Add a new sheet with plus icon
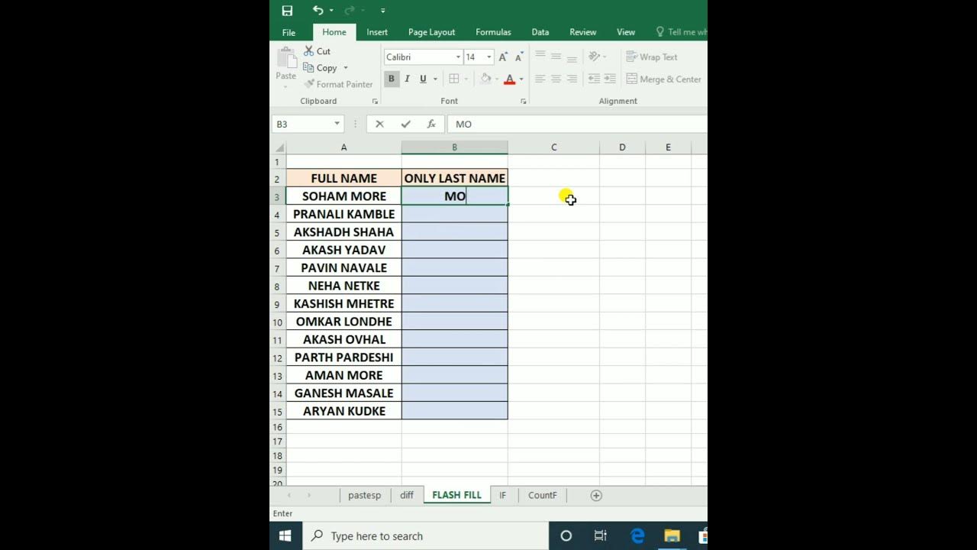Viewport: 977px width, 550px height. coord(596,495)
